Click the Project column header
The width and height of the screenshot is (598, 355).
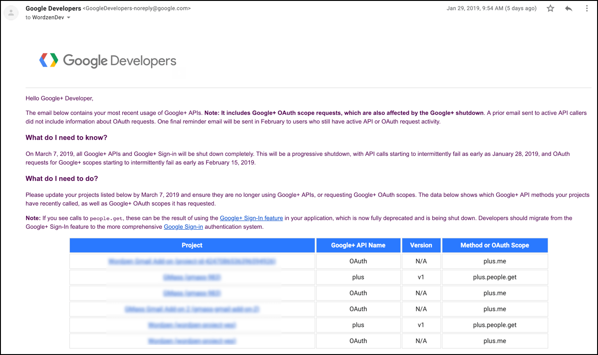(192, 245)
